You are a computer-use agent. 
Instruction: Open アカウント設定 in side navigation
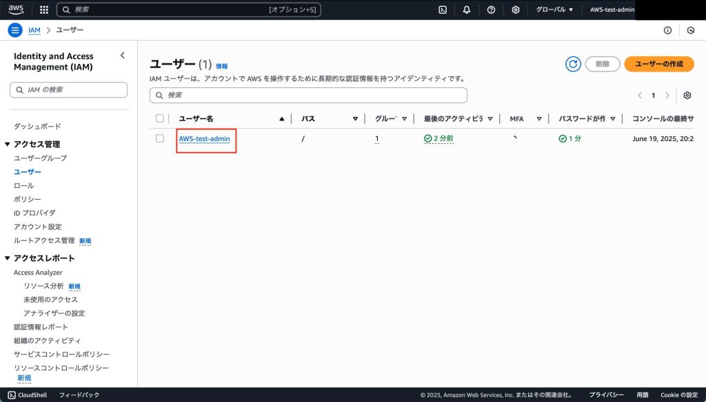point(38,226)
